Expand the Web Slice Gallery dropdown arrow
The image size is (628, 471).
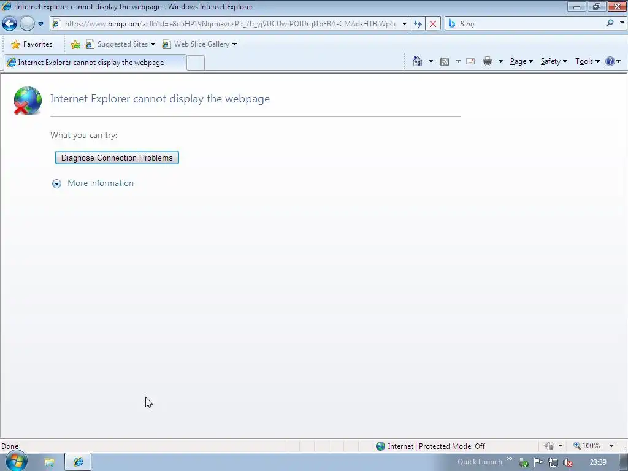pos(234,44)
